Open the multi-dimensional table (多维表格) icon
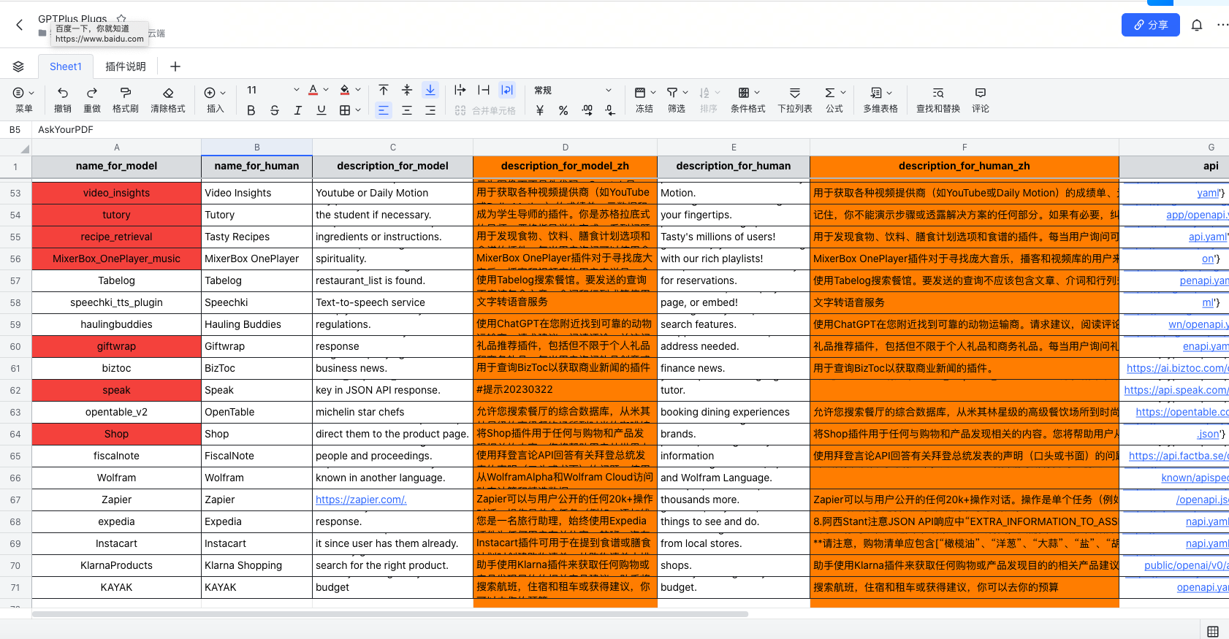This screenshot has width=1229, height=639. 876,93
